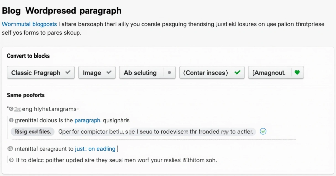
Task: Toggle the checkmark on Classic Pragraph
Action: (67, 72)
